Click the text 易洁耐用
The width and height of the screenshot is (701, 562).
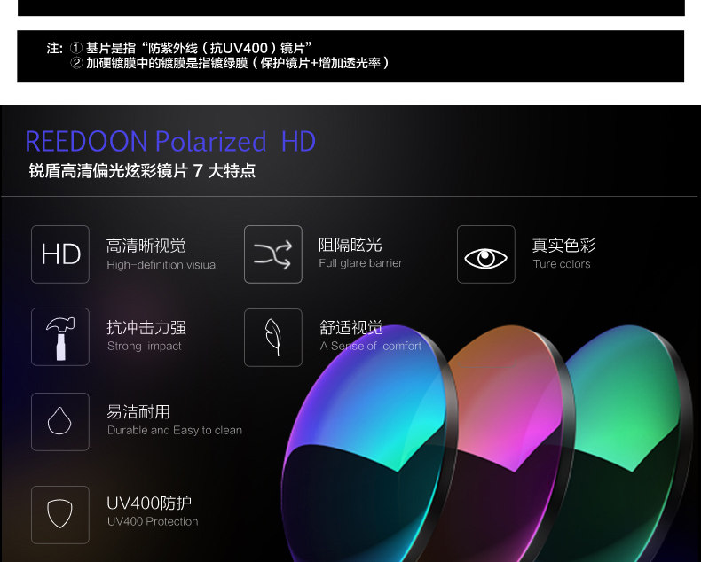coord(138,412)
